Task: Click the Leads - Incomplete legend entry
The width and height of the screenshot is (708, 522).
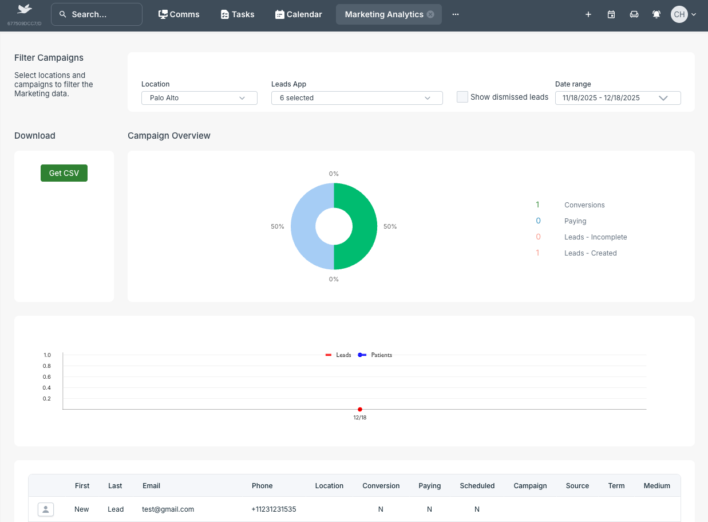Action: 596,237
